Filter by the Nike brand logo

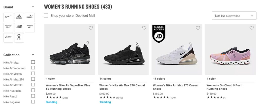8,17
